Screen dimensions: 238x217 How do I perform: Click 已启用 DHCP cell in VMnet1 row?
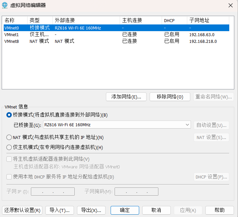tap(172, 34)
